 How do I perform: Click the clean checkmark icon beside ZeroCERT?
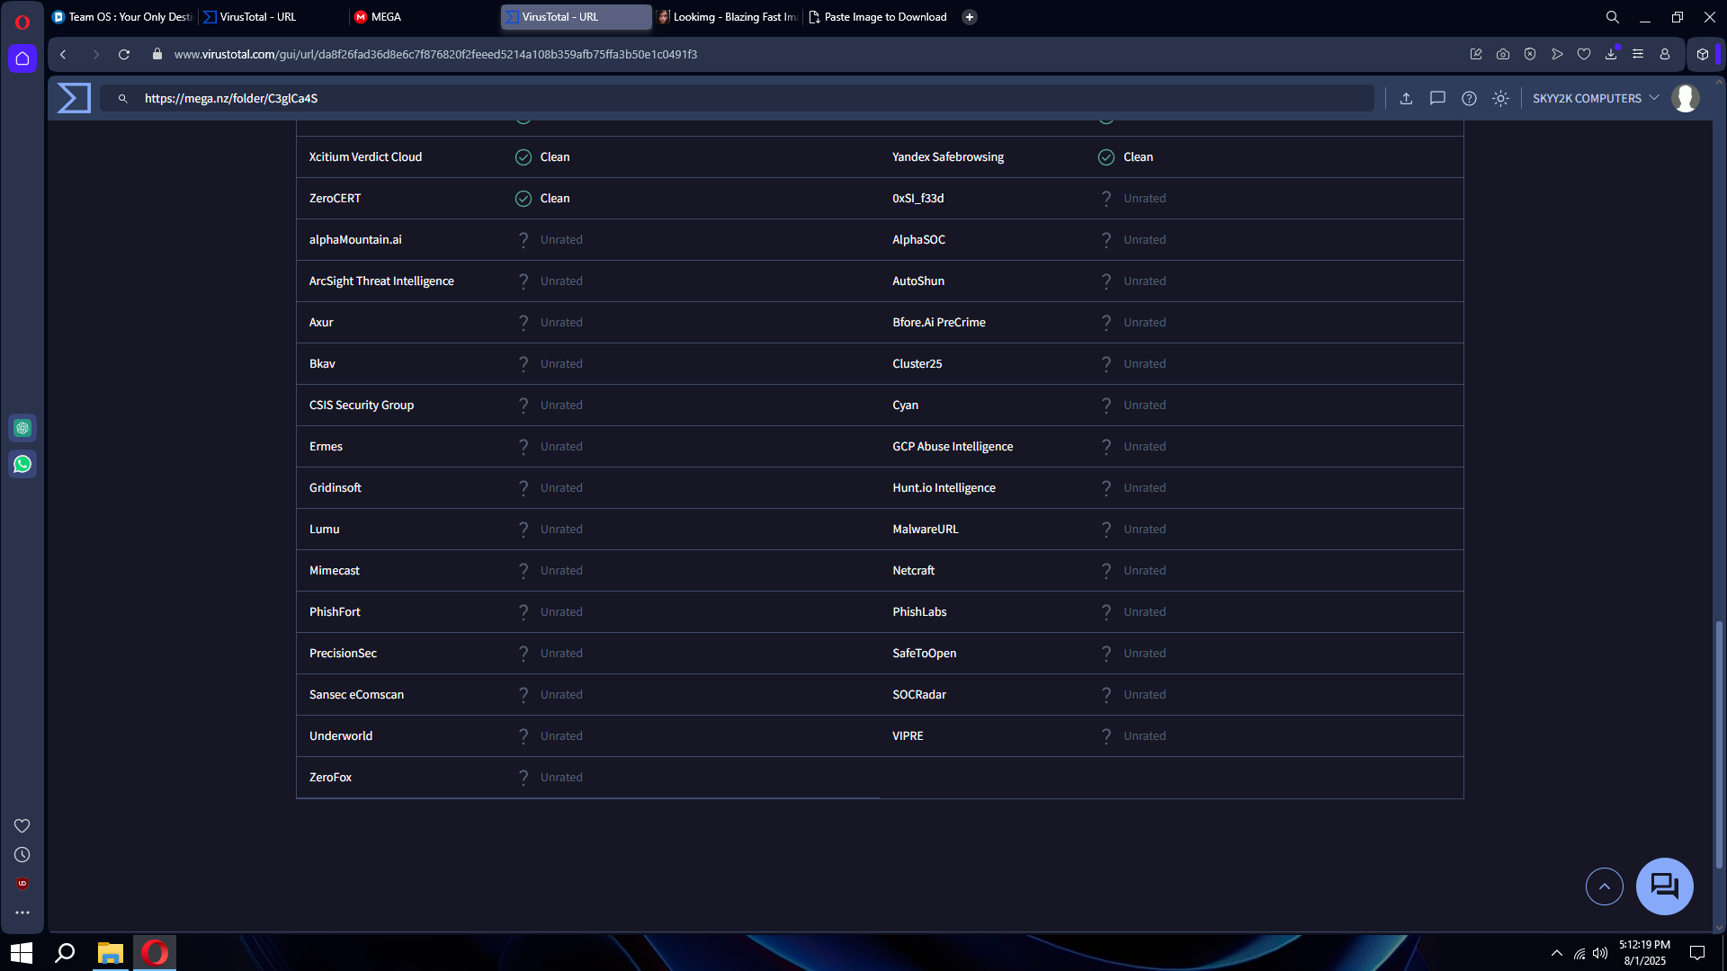tap(523, 198)
